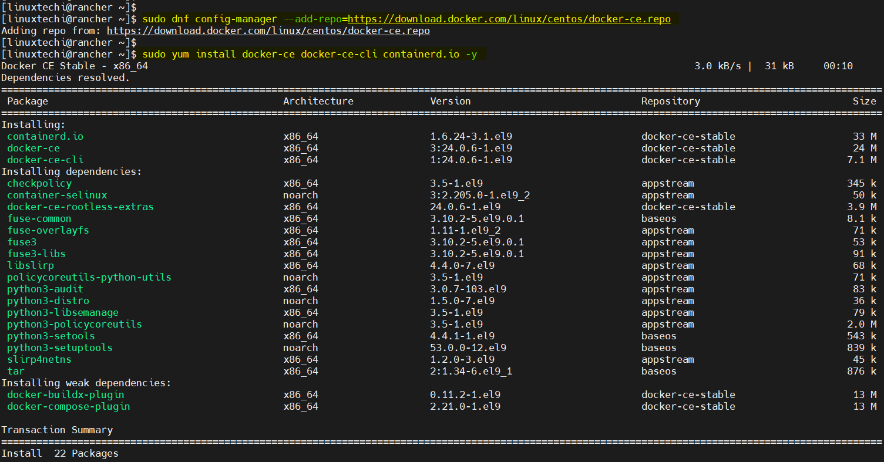Click the fuse-common package name
The height and width of the screenshot is (462, 884).
point(39,218)
